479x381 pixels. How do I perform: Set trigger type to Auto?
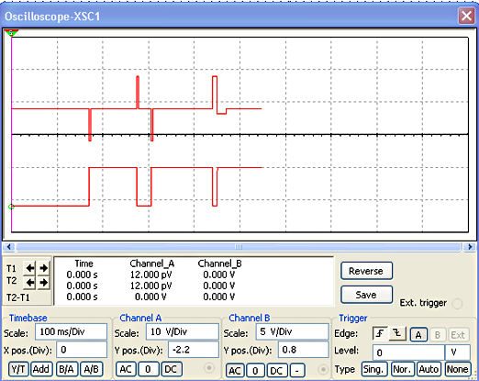tap(429, 369)
